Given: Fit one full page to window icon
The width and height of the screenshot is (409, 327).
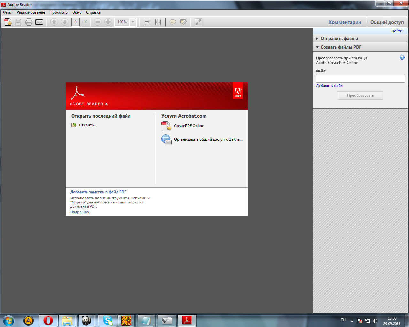Looking at the screenshot, I should click(x=158, y=22).
